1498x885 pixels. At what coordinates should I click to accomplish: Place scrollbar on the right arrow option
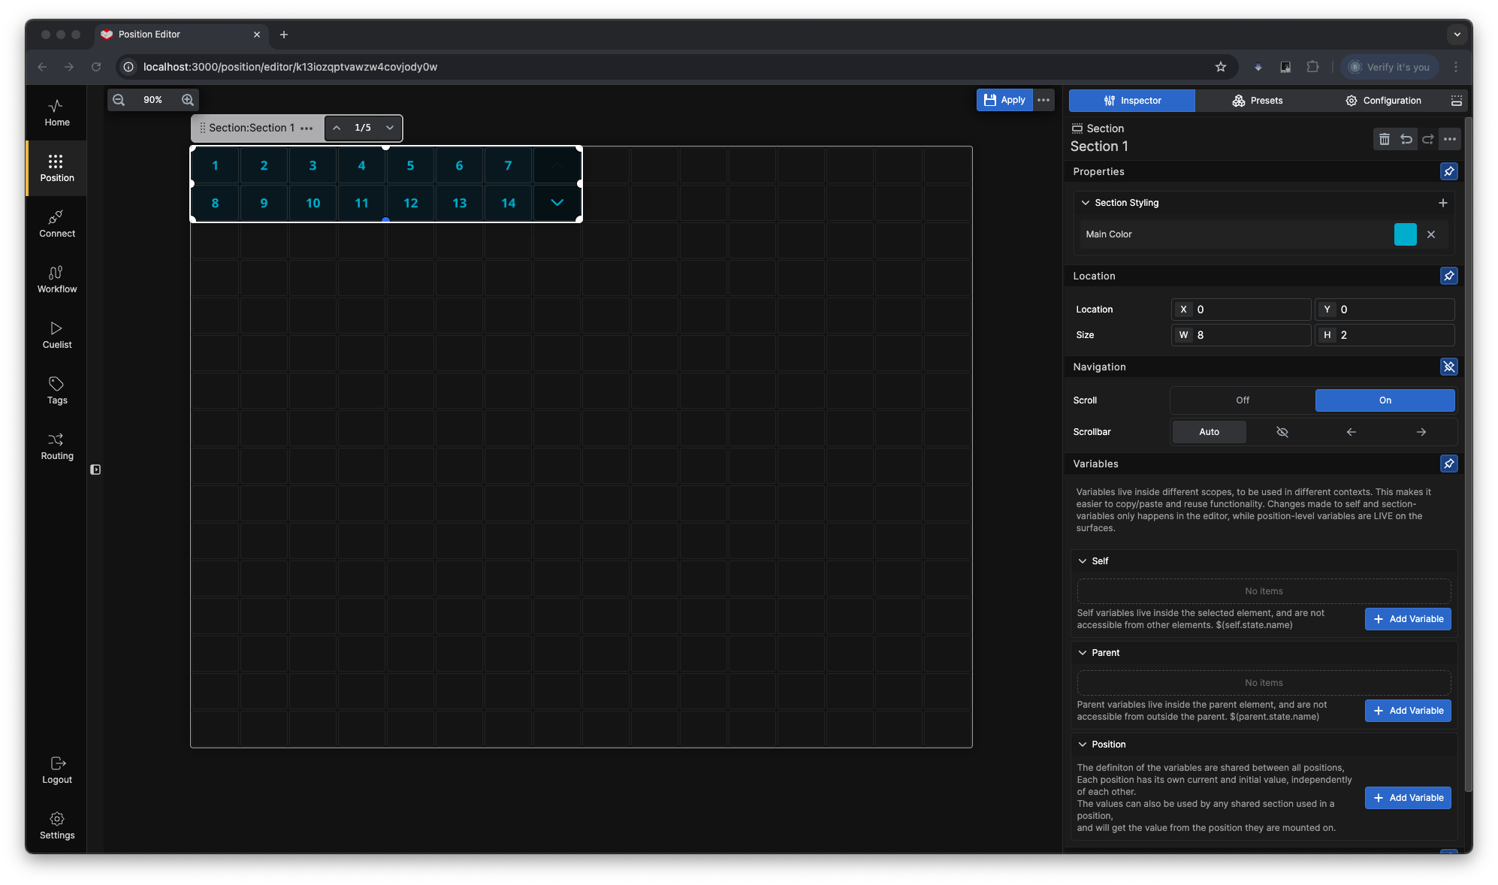point(1421,432)
